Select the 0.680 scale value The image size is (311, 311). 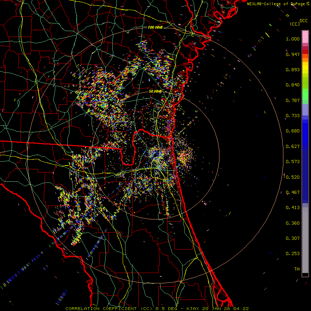coord(293,131)
